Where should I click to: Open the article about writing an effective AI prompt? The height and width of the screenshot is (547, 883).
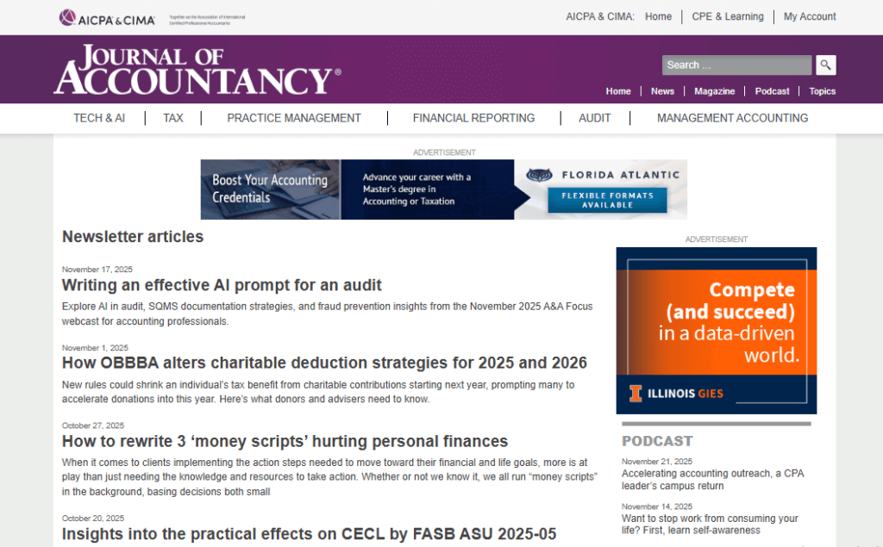[x=221, y=285]
